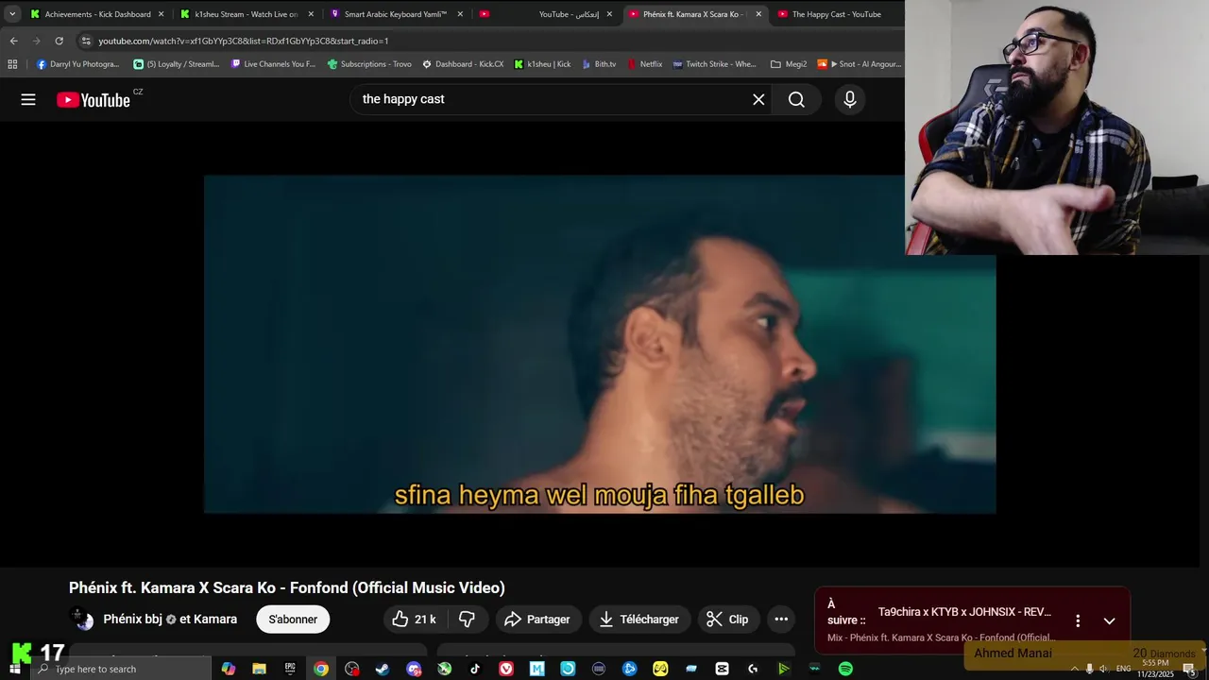Viewport: 1209px width, 680px height.
Task: Click the site info icon in address bar
Action: pyautogui.click(x=86, y=41)
